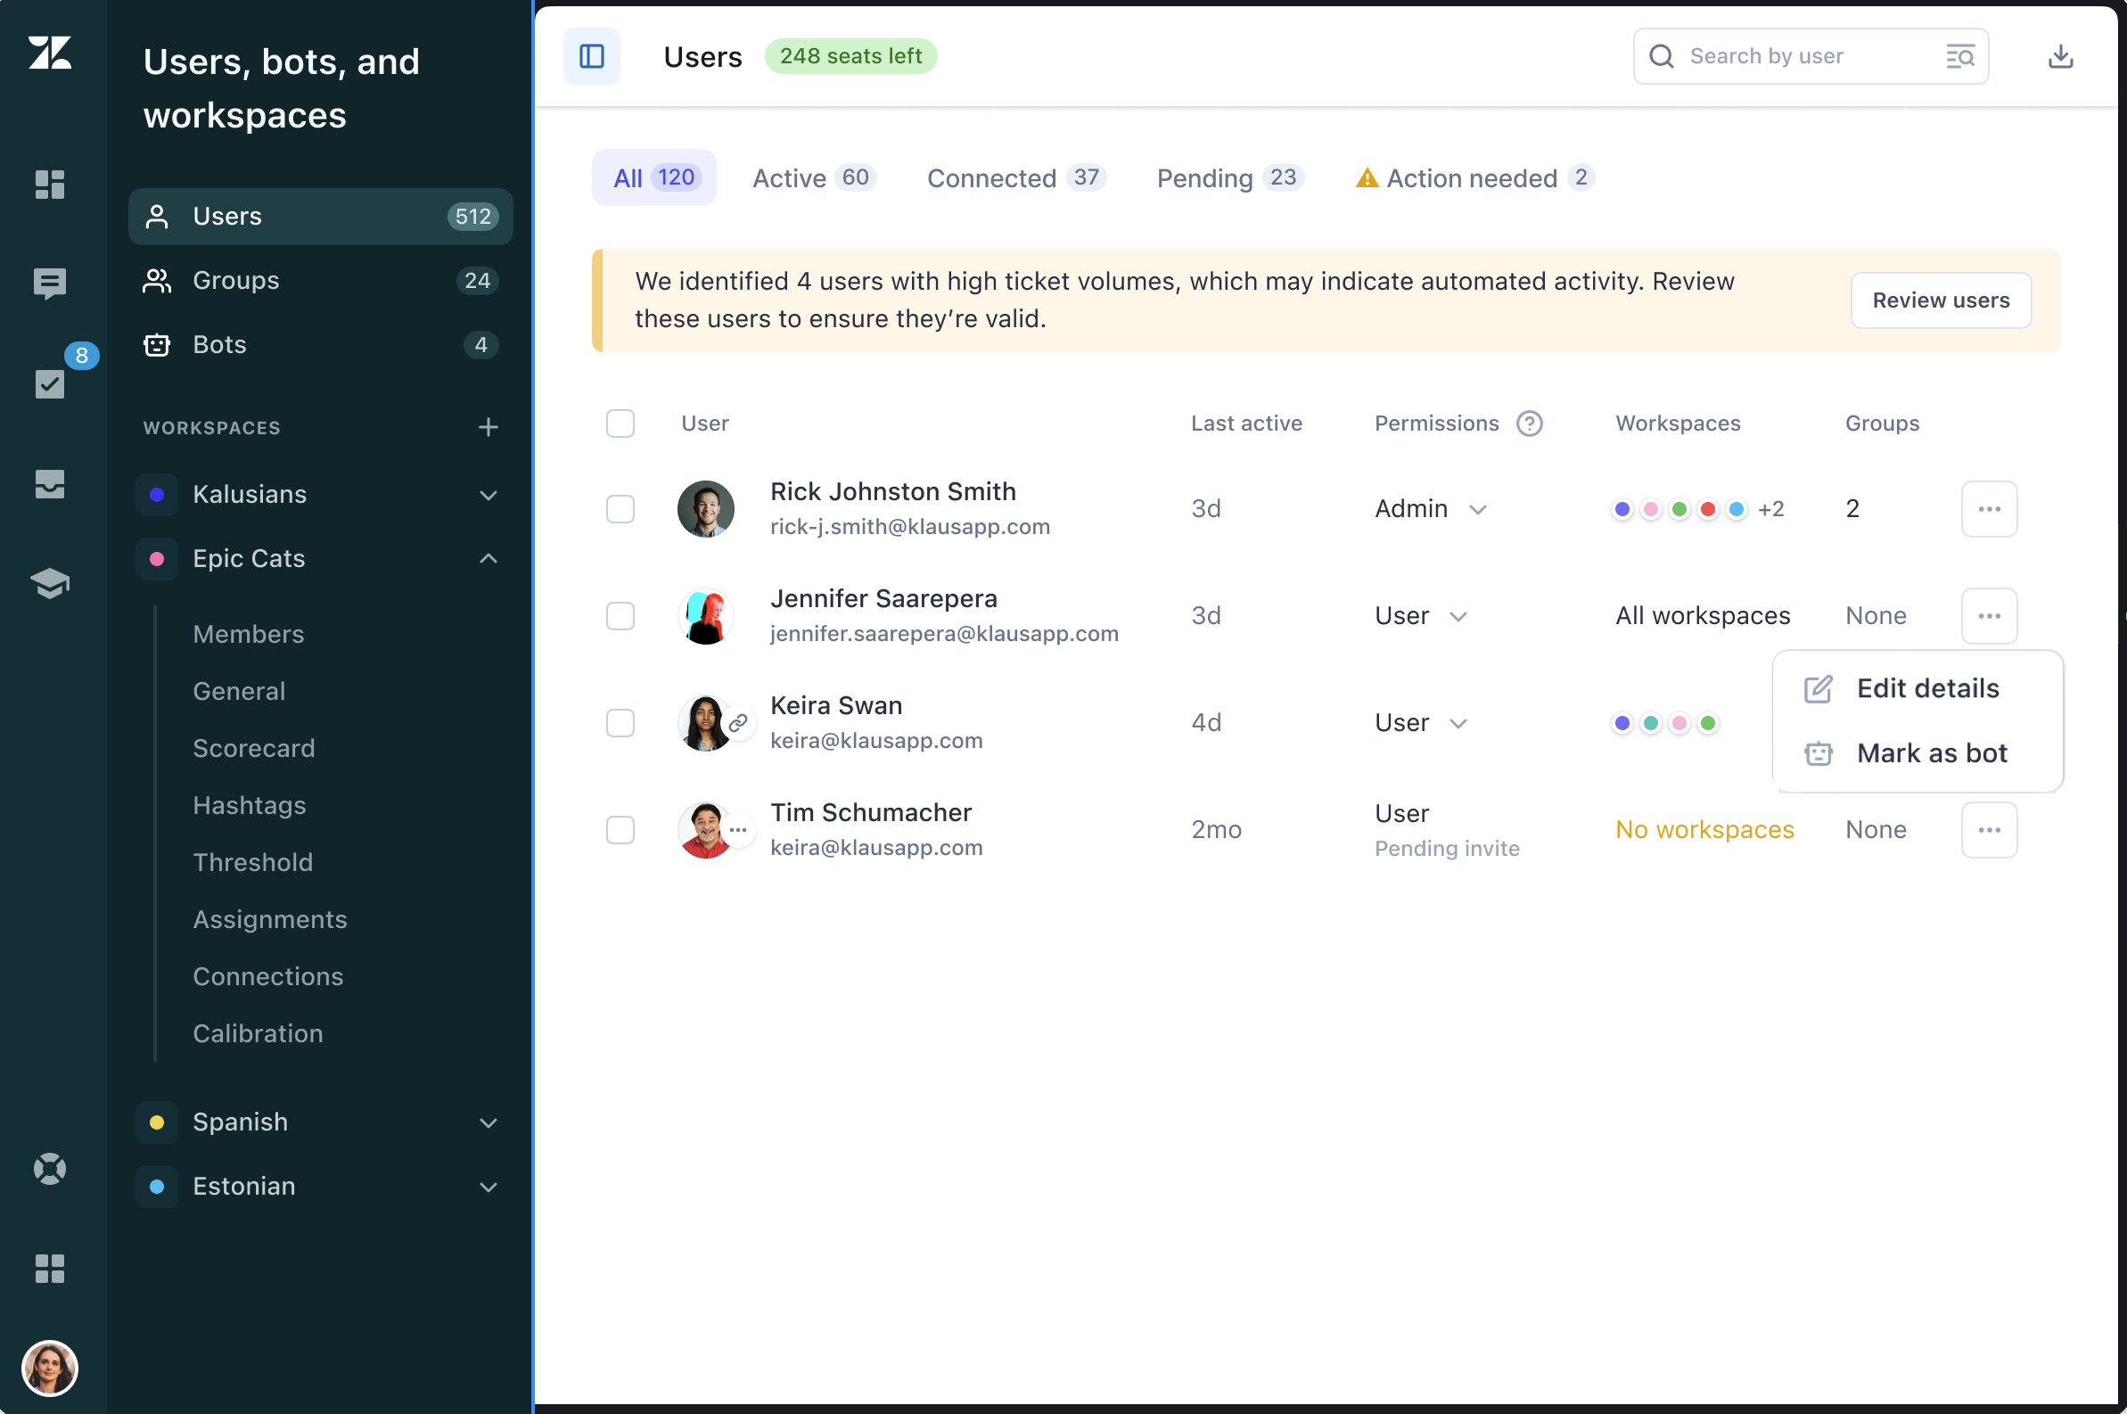Click the download export icon

(x=2059, y=56)
